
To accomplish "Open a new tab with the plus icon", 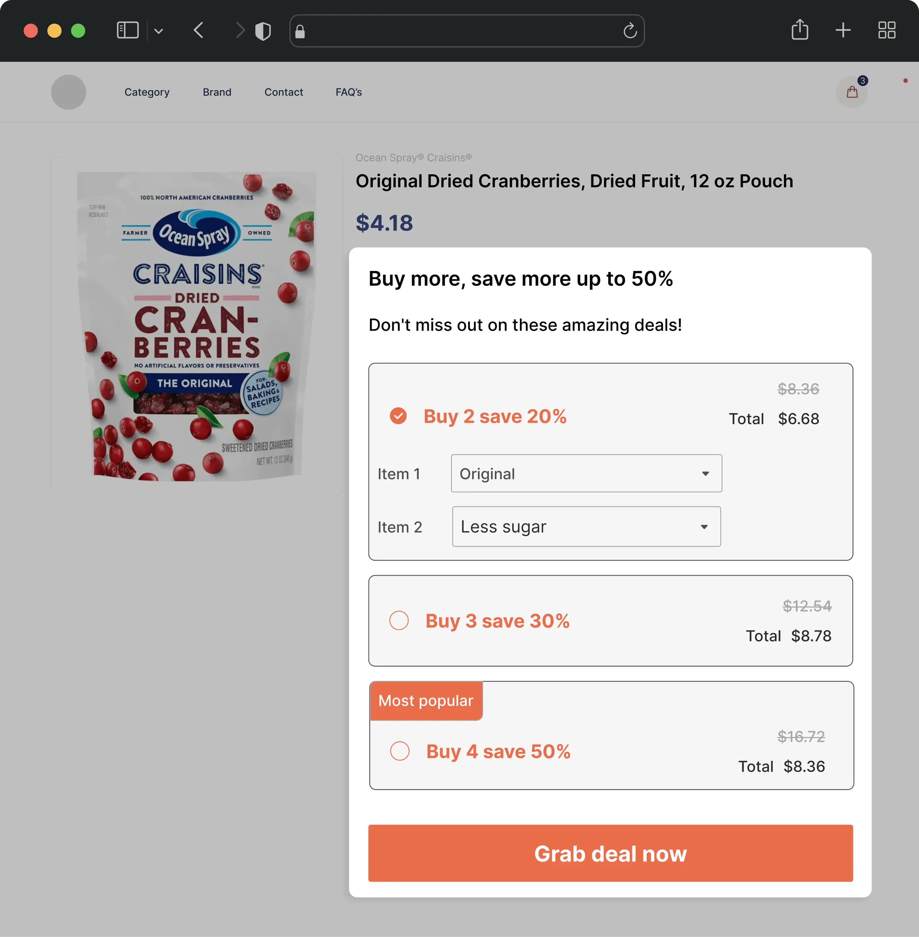I will 843,30.
